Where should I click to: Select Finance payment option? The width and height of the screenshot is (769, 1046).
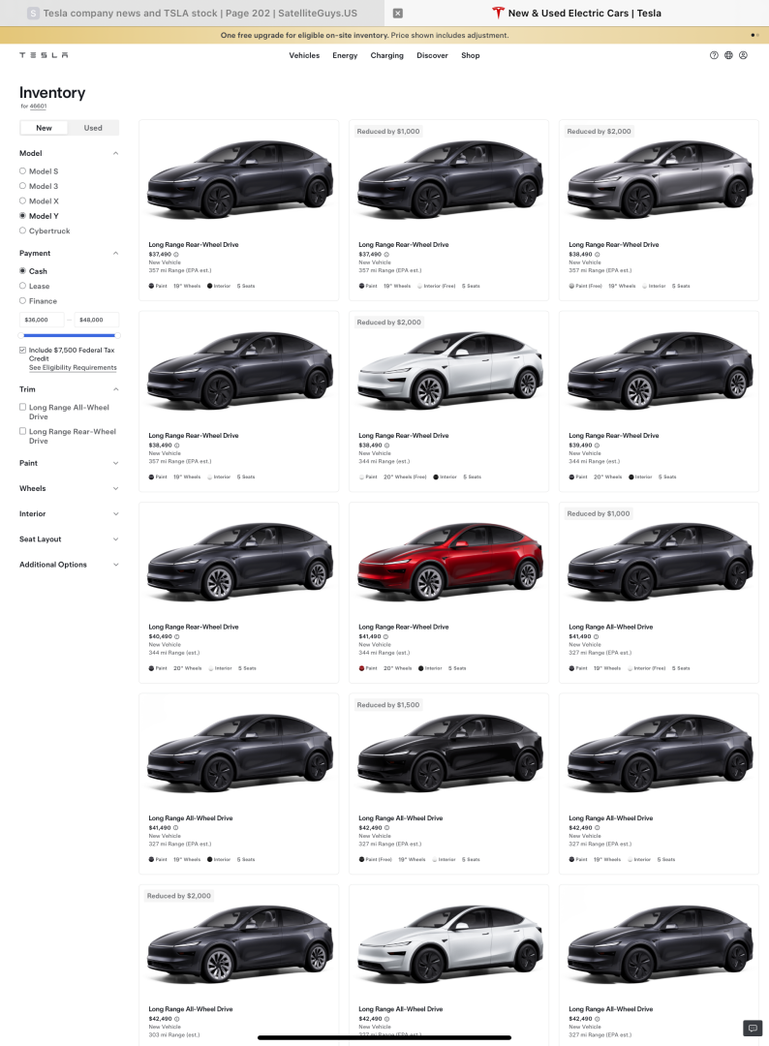pyautogui.click(x=22, y=301)
